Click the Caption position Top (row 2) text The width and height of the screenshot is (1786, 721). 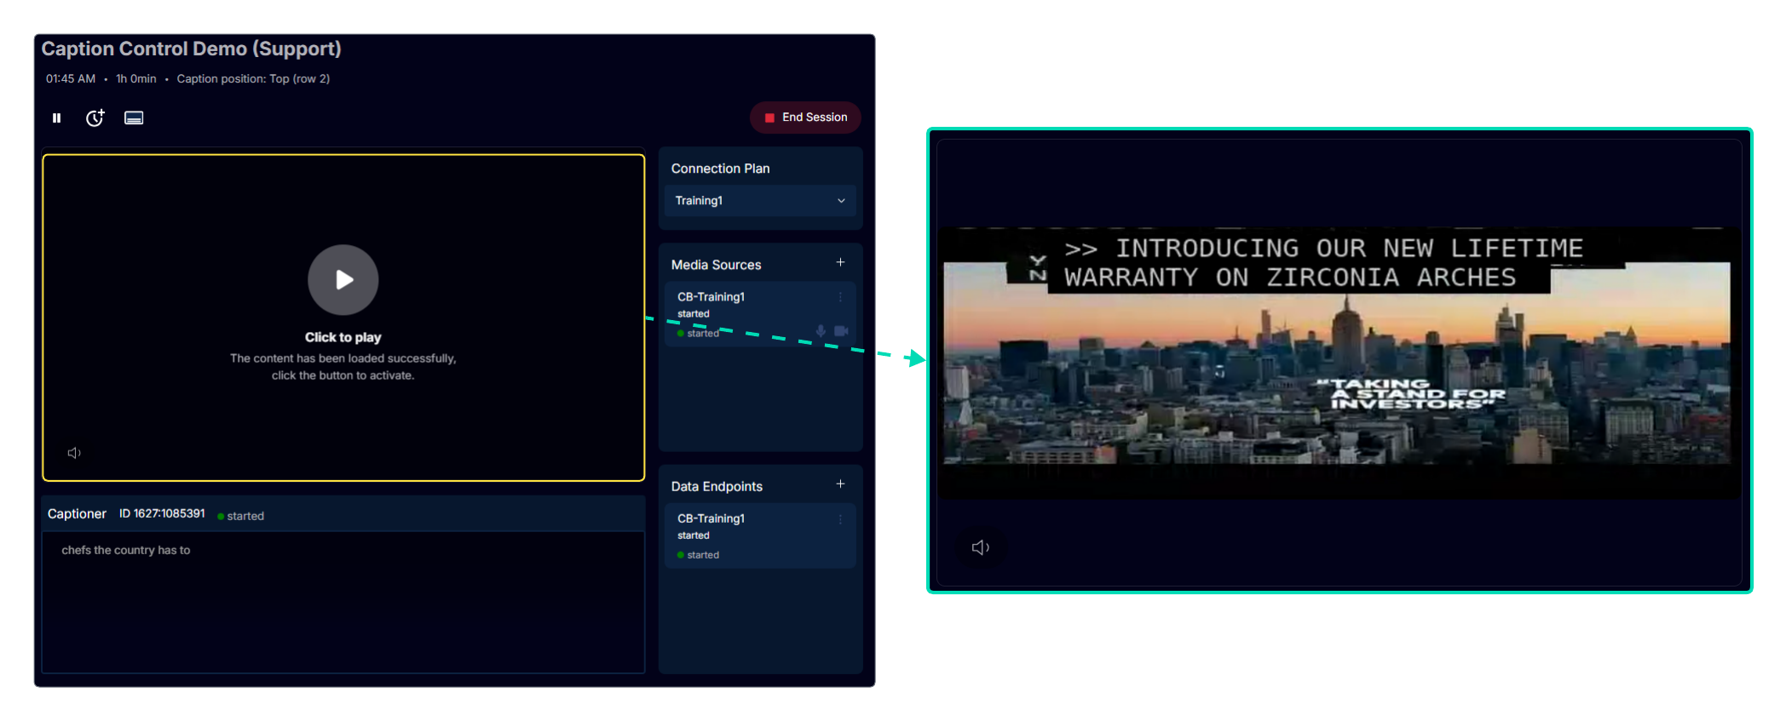click(253, 79)
